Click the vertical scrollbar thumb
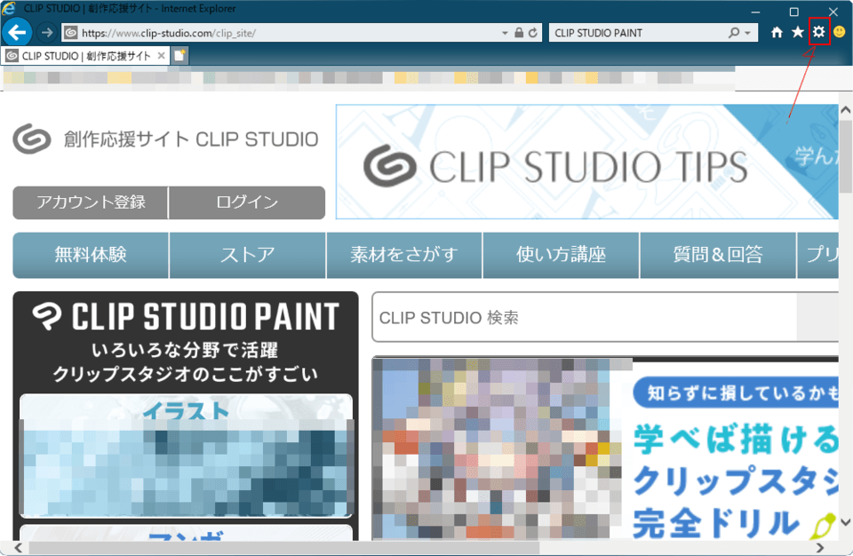The width and height of the screenshot is (853, 556). tap(845, 156)
